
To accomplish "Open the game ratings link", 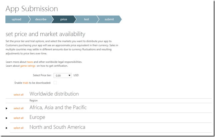I will [28, 66].
